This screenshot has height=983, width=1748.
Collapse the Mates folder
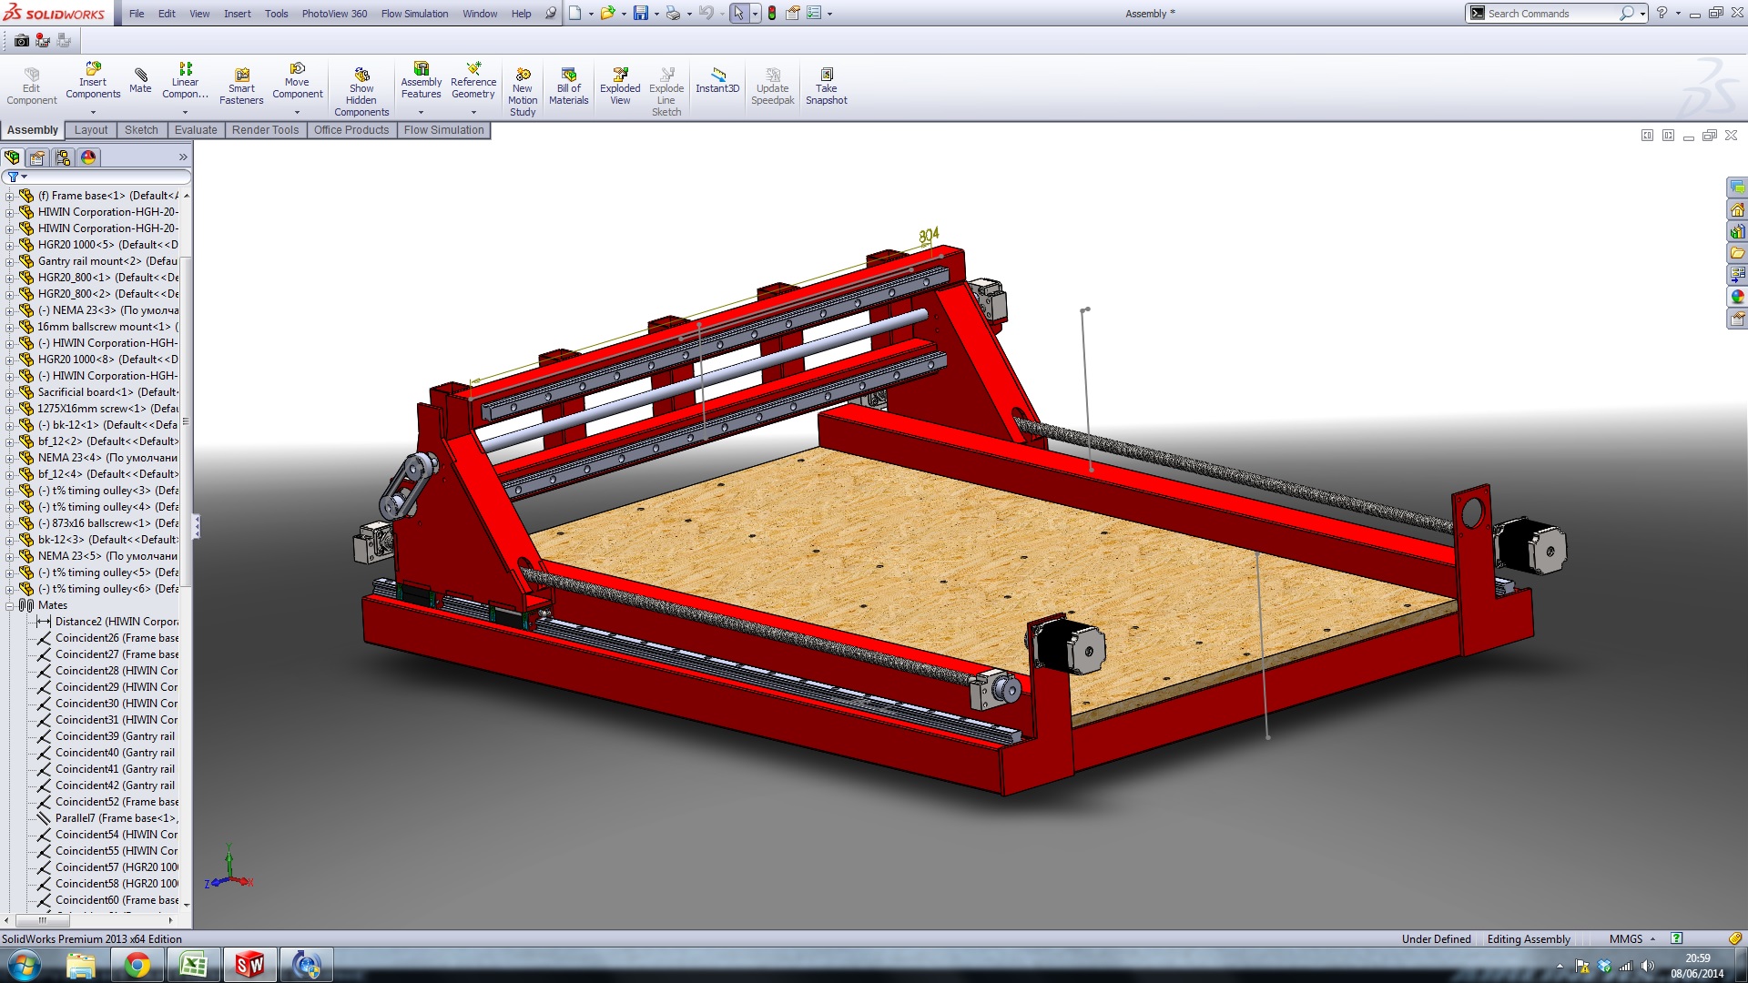coord(9,605)
